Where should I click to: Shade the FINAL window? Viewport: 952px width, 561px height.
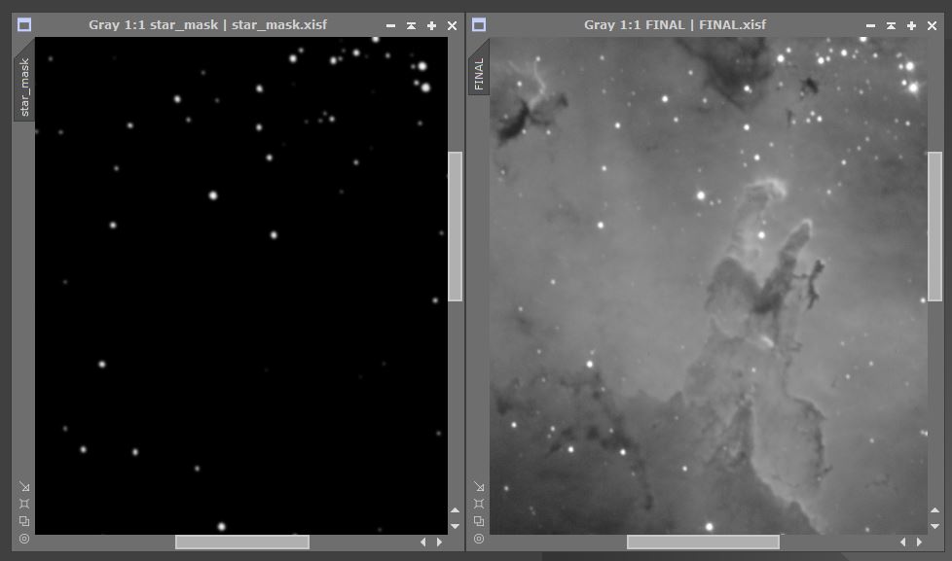click(x=891, y=25)
